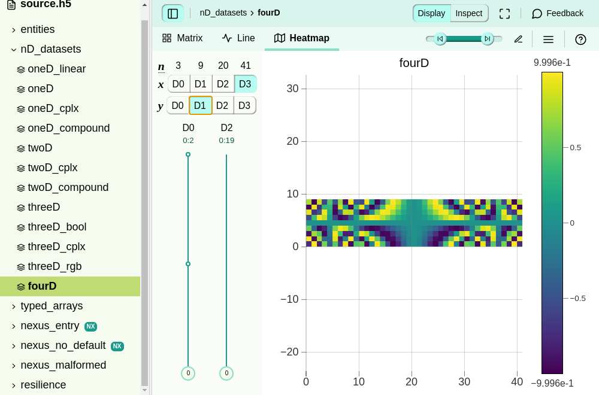Click the domain slider maximum thumb
Screen dimensions: 599x395
[488, 39]
